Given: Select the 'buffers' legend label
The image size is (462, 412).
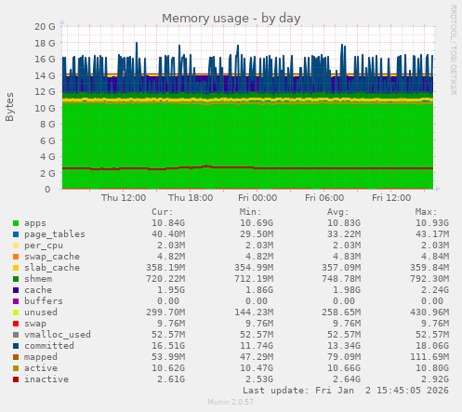Looking at the screenshot, I should coord(44,301).
